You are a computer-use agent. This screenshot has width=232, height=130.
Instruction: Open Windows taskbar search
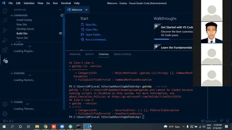click(x=12, y=126)
